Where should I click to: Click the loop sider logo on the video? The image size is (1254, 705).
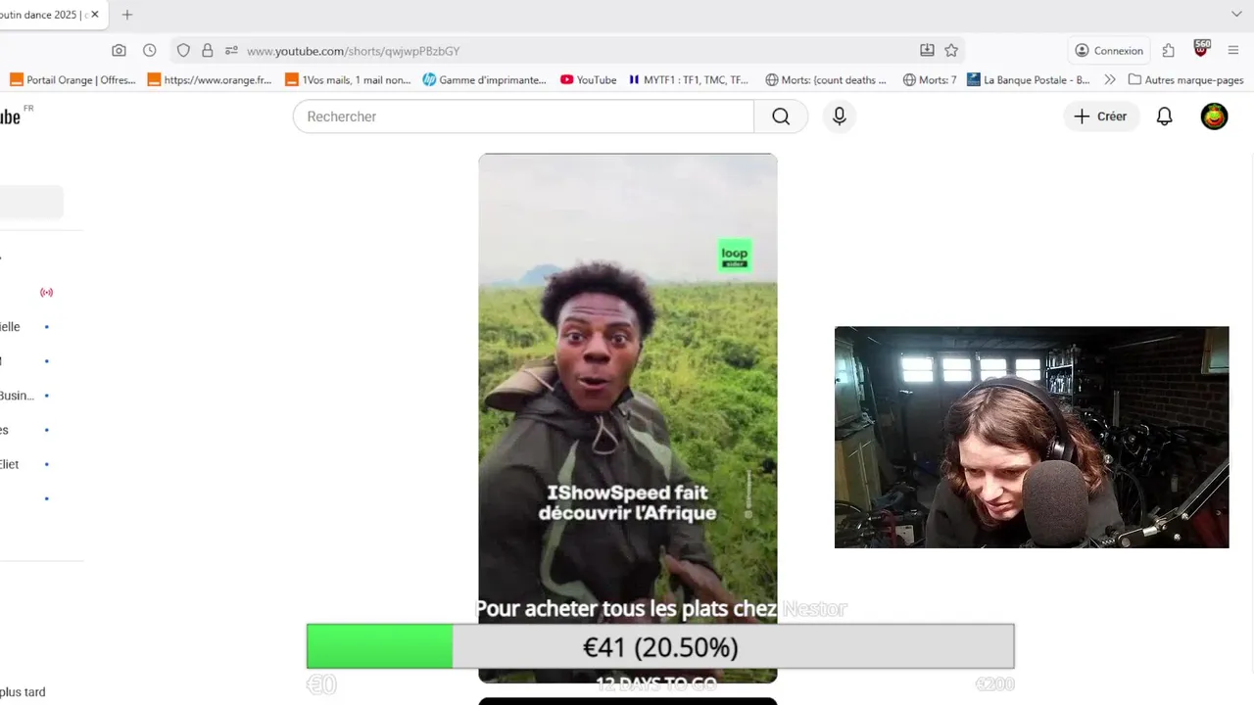(x=735, y=255)
